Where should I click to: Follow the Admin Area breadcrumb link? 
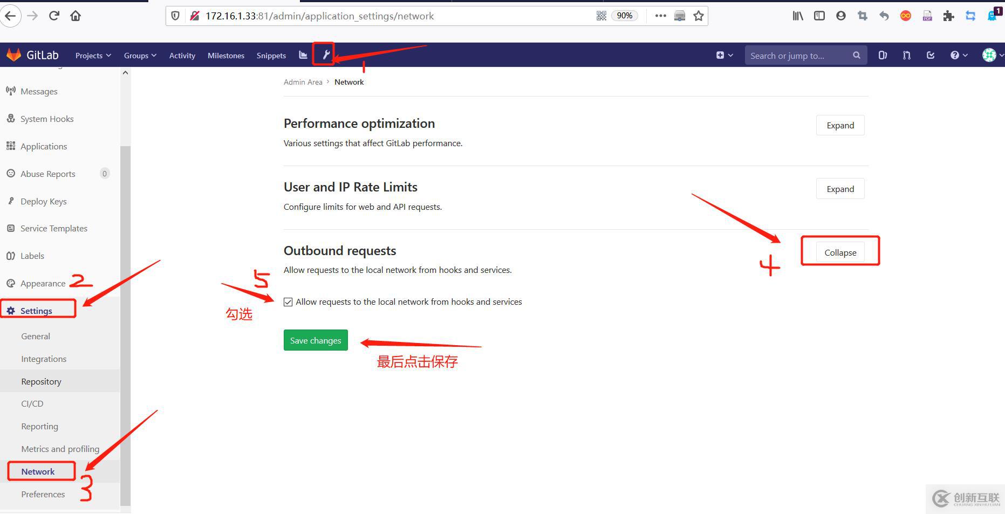tap(303, 82)
